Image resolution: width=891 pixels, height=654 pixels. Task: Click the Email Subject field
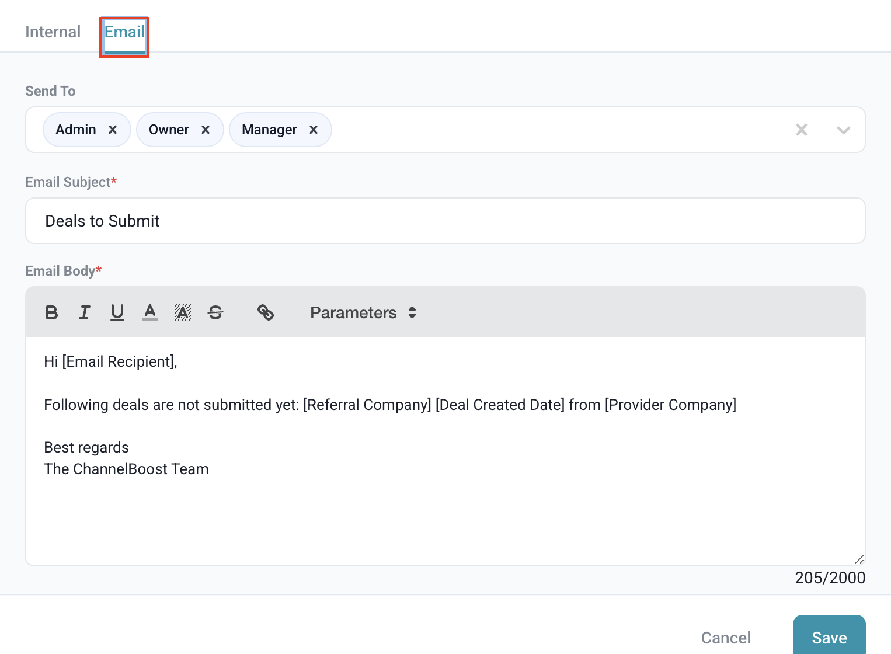coord(445,221)
